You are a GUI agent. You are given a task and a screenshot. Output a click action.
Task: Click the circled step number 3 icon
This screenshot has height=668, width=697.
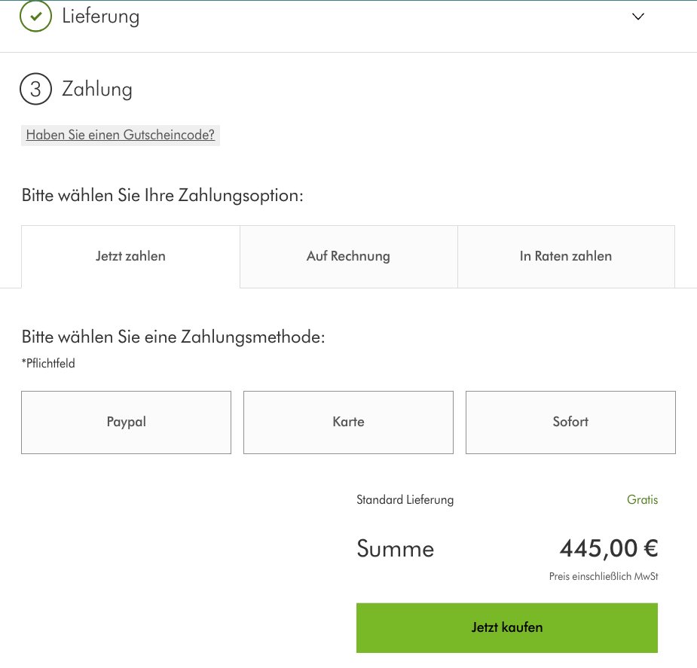coord(35,88)
